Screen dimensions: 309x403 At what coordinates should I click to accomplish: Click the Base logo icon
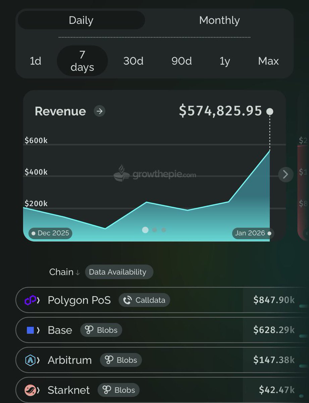coord(30,330)
